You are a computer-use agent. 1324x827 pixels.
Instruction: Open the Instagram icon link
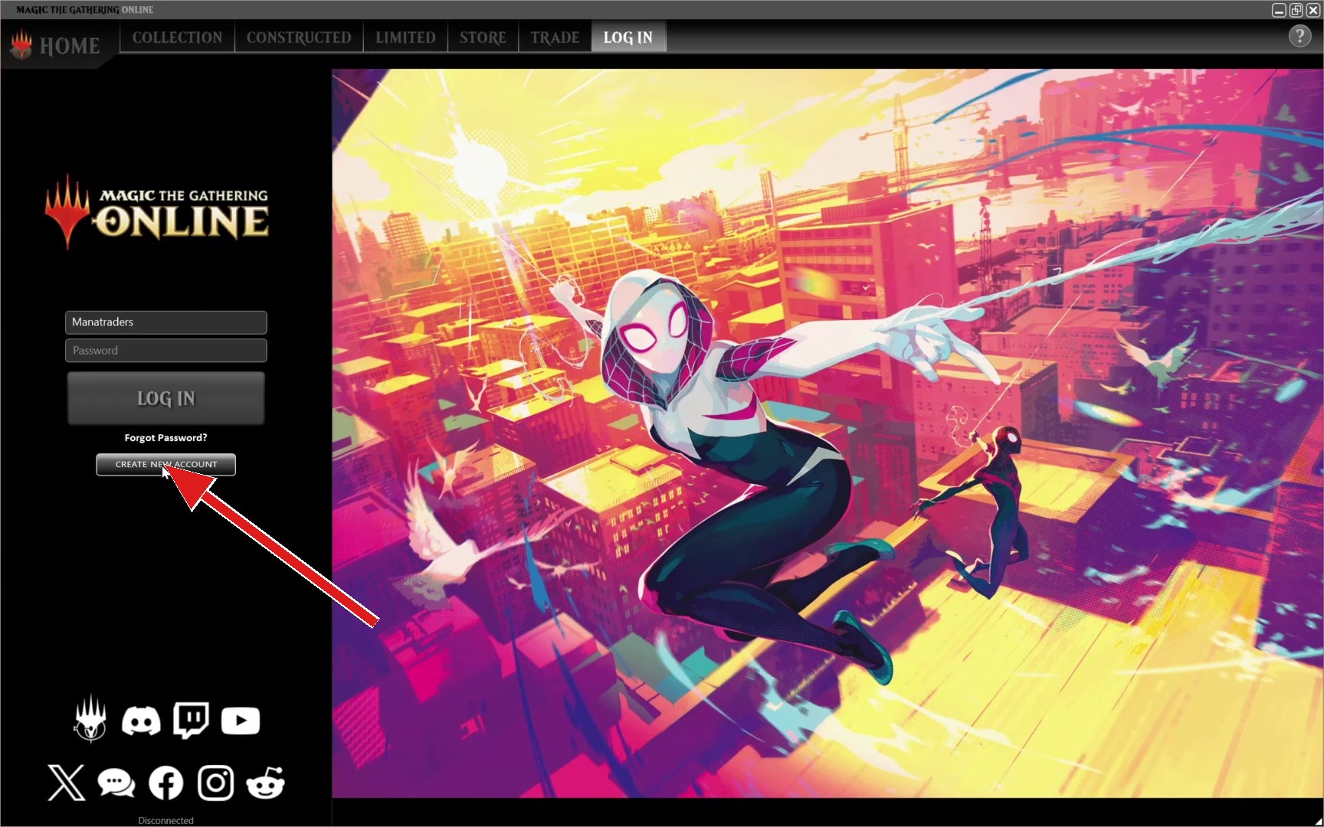click(x=216, y=783)
